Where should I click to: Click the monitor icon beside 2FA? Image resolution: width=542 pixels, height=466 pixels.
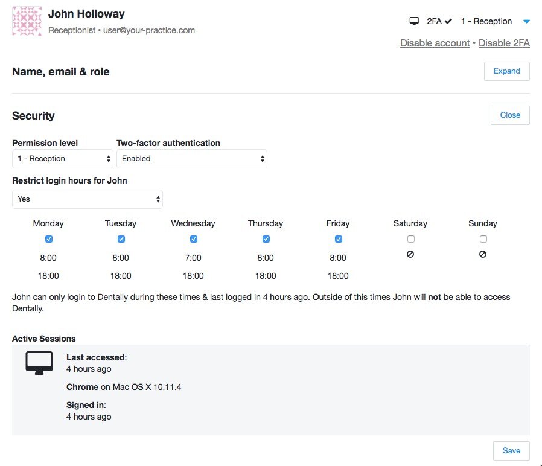tap(414, 21)
